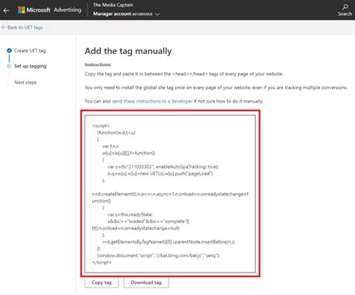Click the 'Add the tag manually' heading

tap(128, 51)
